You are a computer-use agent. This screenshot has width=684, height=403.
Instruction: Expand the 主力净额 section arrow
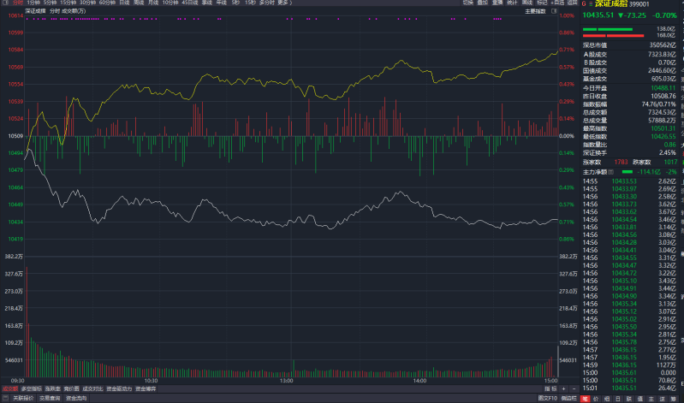pos(610,172)
